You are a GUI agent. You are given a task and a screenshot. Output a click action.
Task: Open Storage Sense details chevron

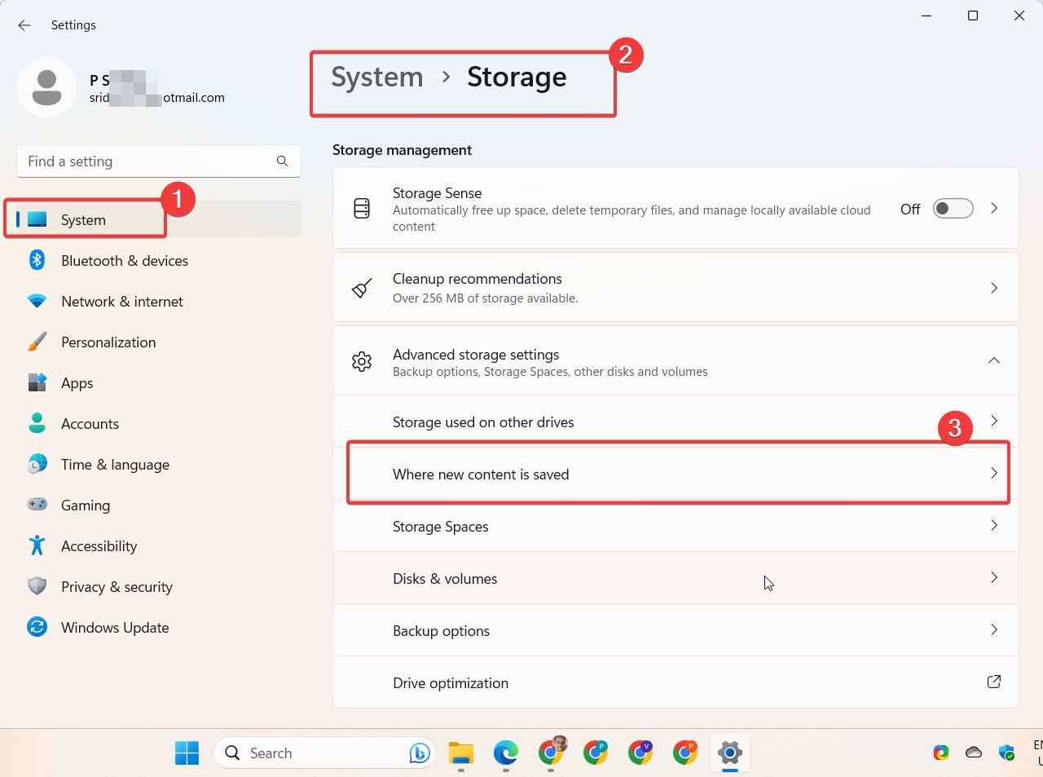pyautogui.click(x=994, y=209)
